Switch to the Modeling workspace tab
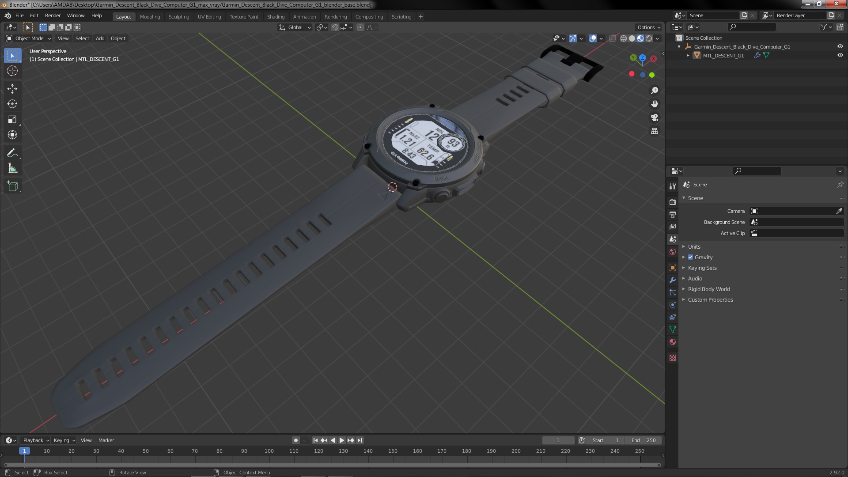This screenshot has height=477, width=848. pos(150,17)
